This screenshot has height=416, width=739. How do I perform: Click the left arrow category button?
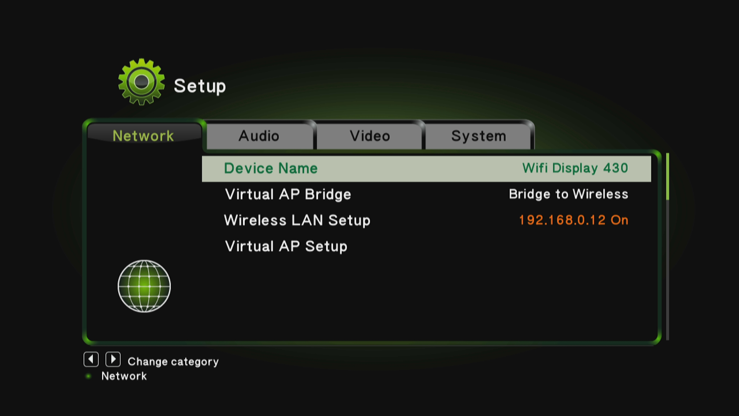click(91, 359)
